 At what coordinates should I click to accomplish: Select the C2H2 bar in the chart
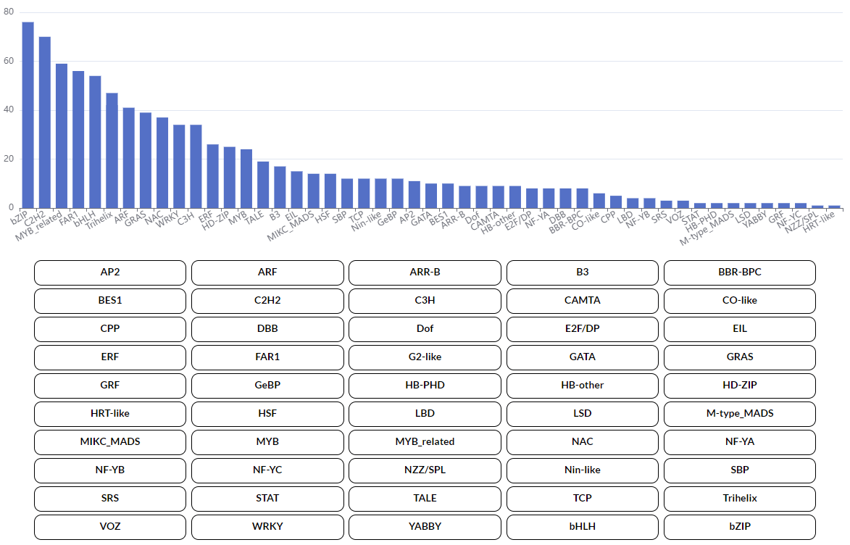44,123
